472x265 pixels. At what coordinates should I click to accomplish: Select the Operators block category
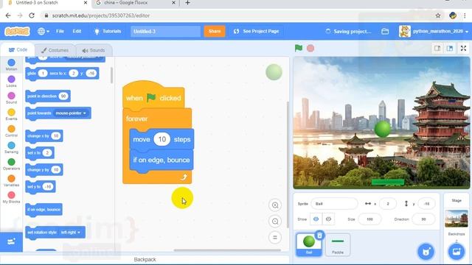pyautogui.click(x=12, y=164)
